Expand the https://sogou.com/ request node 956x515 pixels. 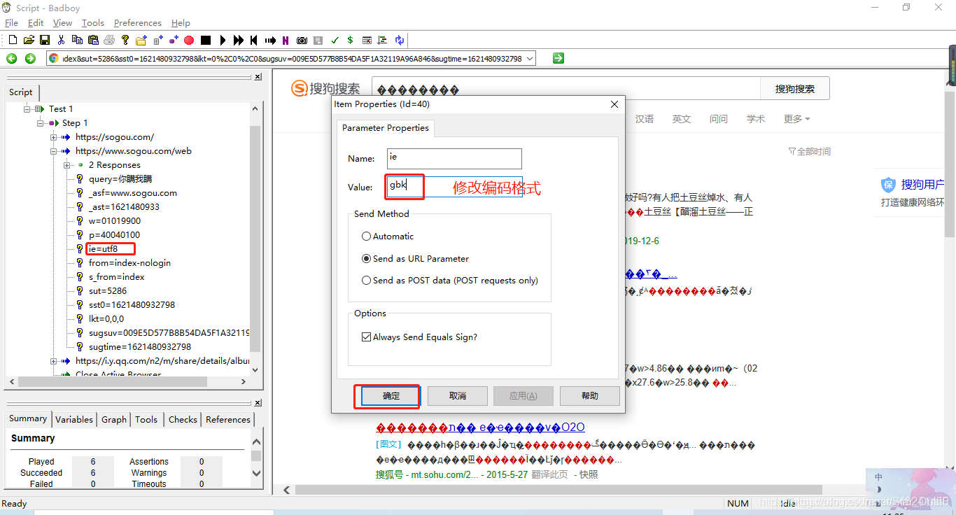(54, 137)
